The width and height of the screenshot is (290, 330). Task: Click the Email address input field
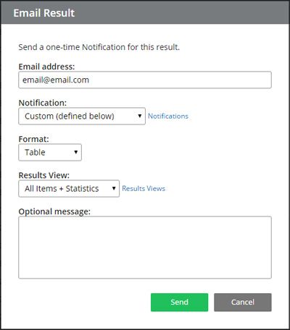coord(145,80)
